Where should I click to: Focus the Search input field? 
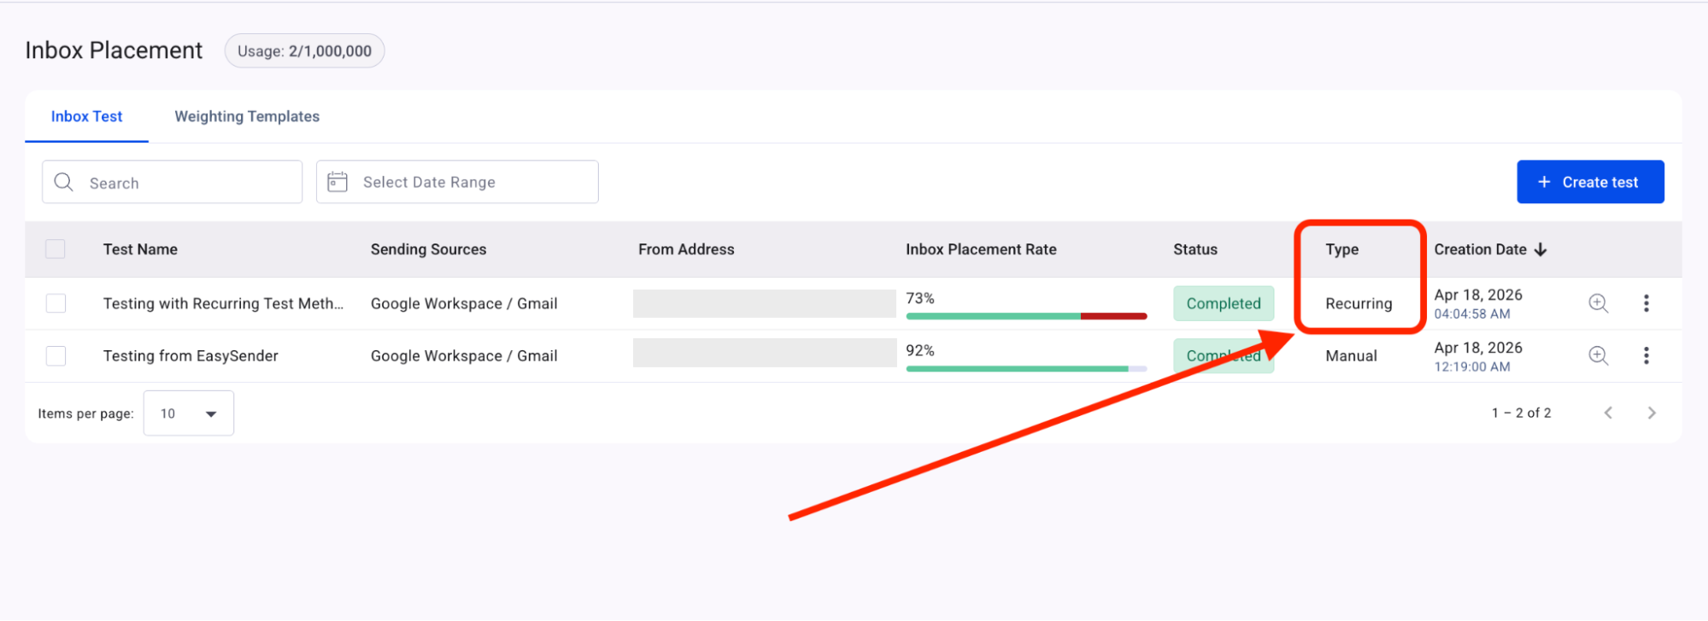pyautogui.click(x=188, y=182)
